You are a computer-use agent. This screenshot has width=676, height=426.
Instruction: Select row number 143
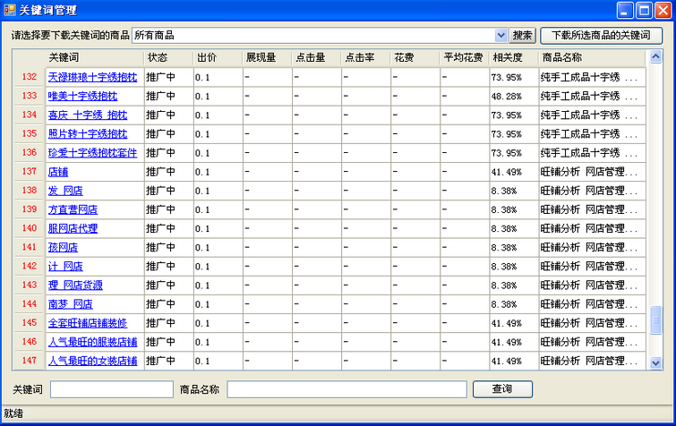[30, 285]
